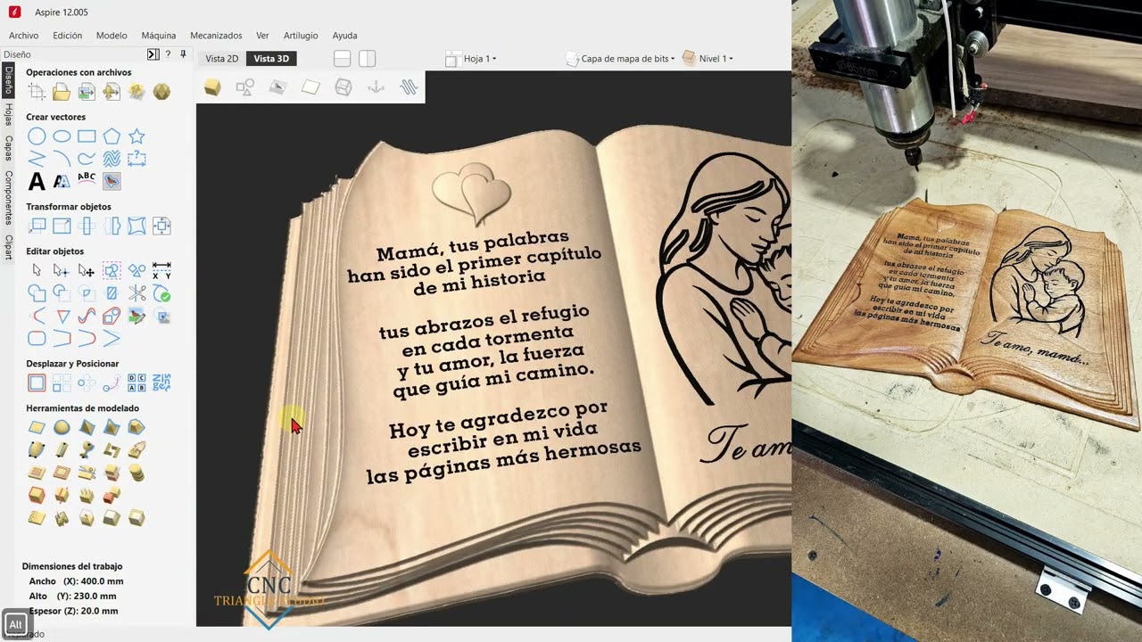Click the open file folder icon
The image size is (1142, 642).
click(x=62, y=92)
